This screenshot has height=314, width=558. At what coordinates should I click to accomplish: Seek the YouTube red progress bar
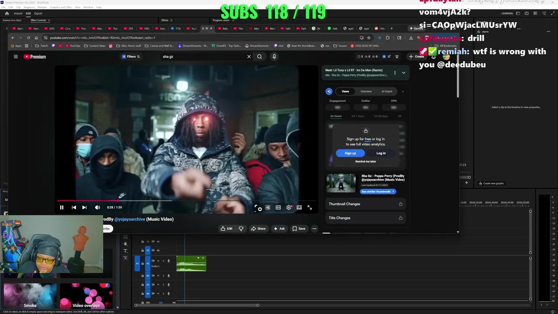187,201
